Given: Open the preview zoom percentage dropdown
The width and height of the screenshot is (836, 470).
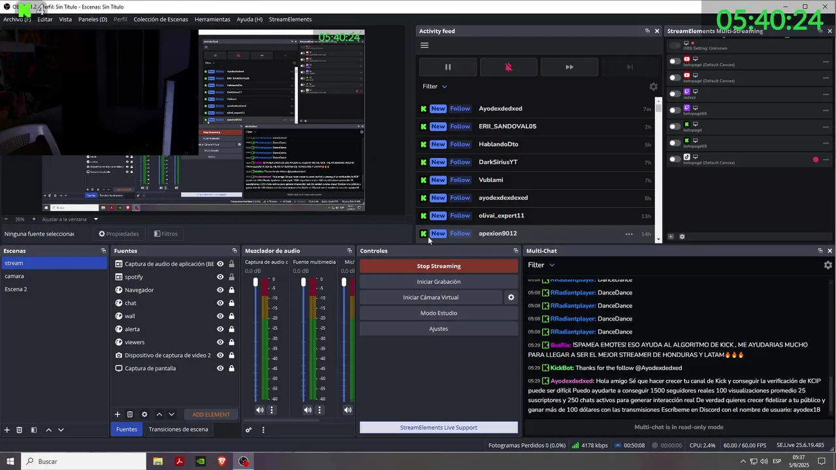Looking at the screenshot, I should tap(20, 219).
